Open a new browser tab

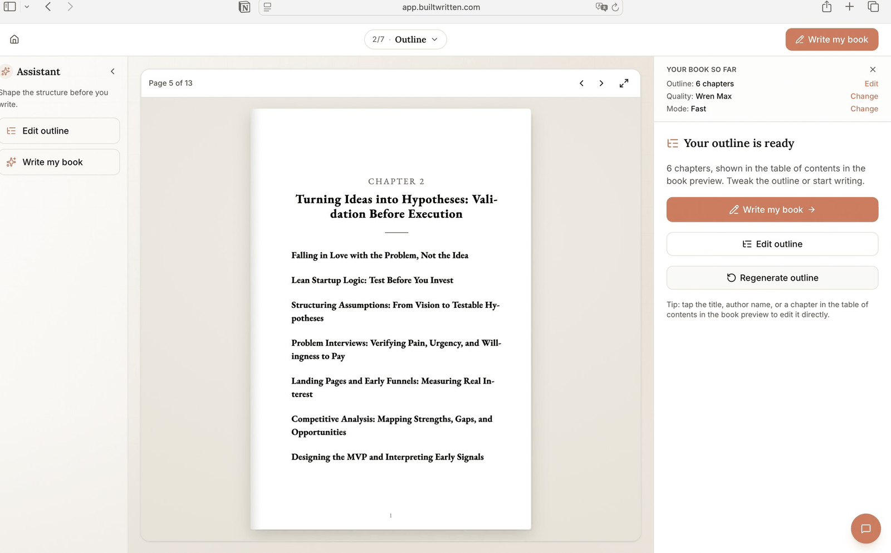[x=849, y=7]
